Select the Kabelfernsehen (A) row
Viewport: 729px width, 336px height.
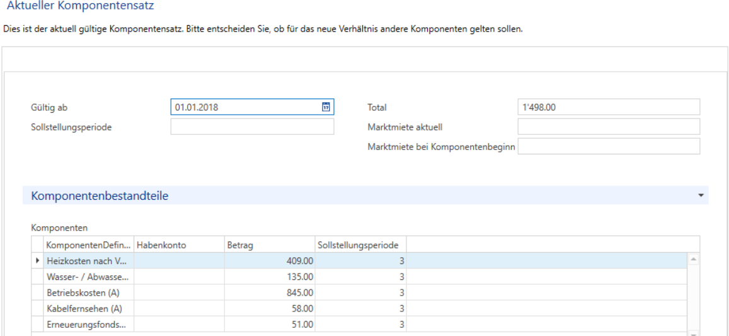tap(359, 308)
